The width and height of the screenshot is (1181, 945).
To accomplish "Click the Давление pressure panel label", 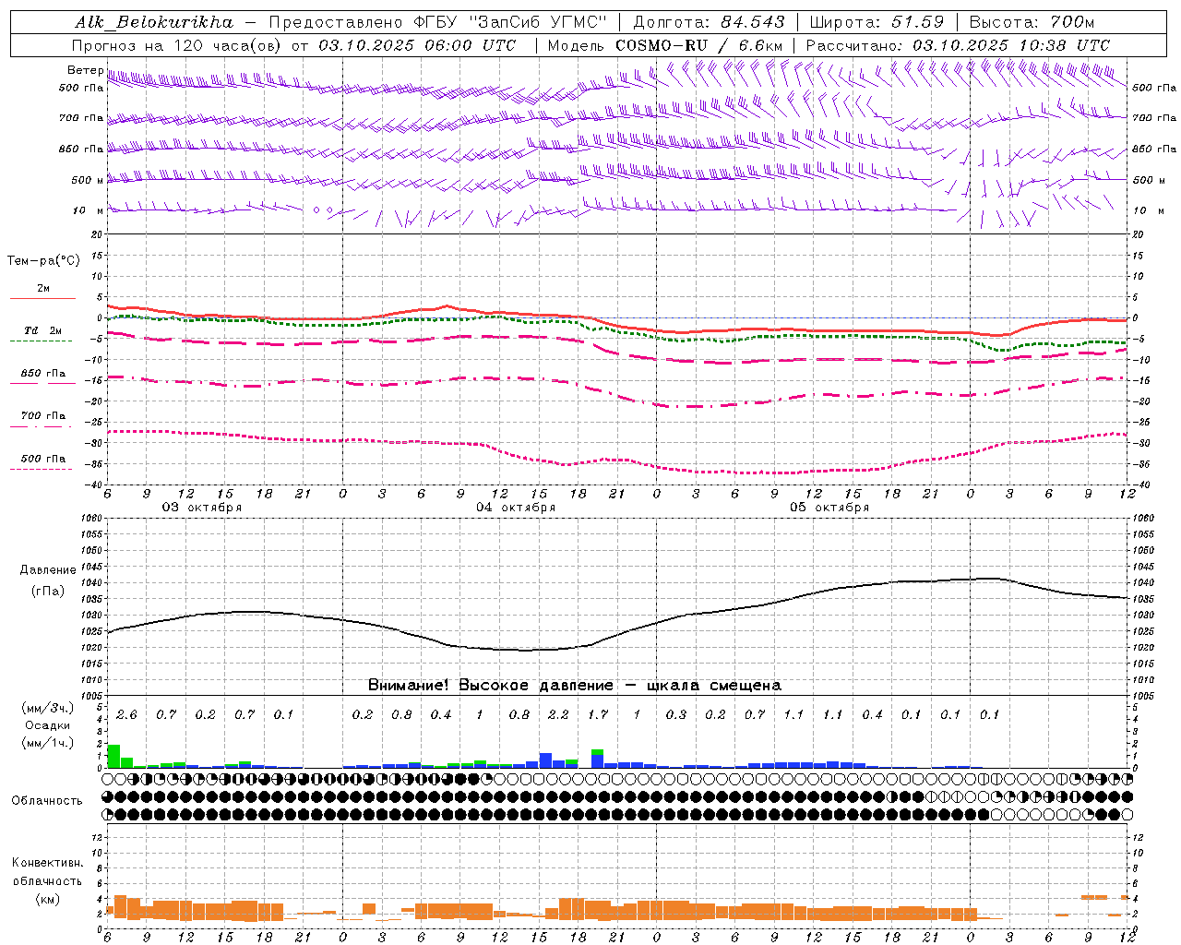I will tap(48, 570).
